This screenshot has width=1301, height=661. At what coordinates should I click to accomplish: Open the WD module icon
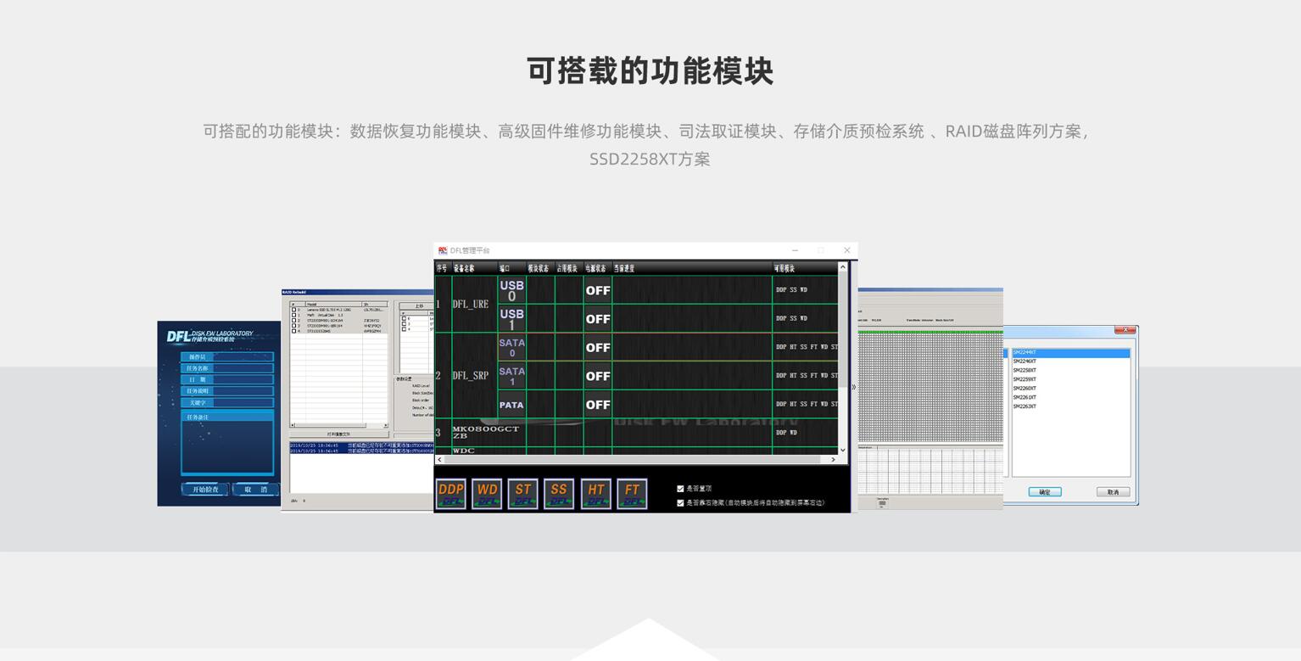coord(487,494)
